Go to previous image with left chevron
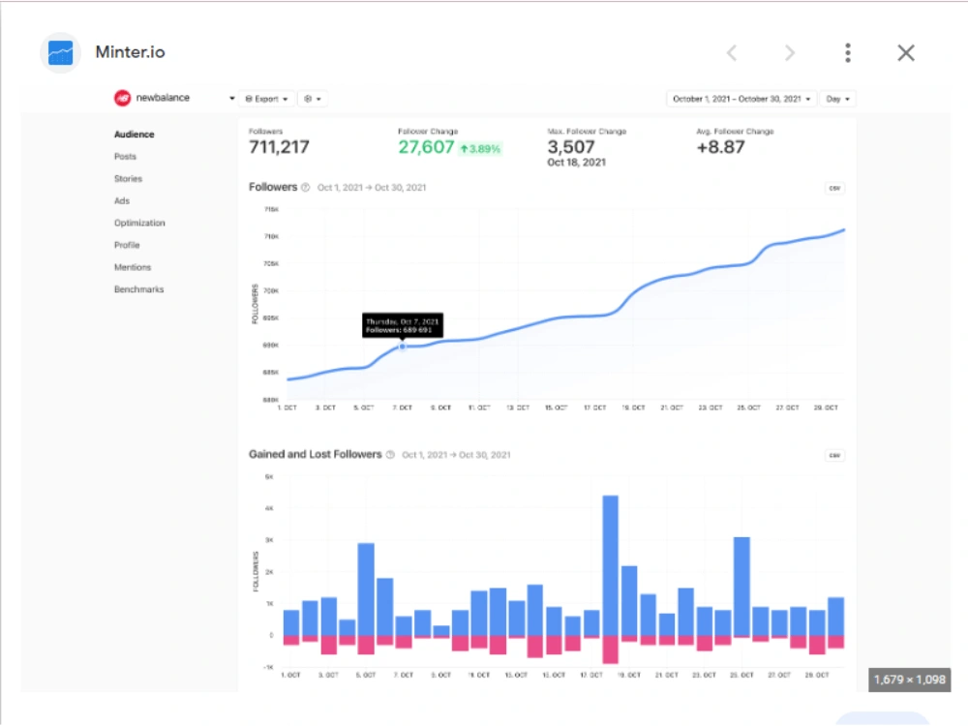The image size is (968, 726). coord(732,53)
